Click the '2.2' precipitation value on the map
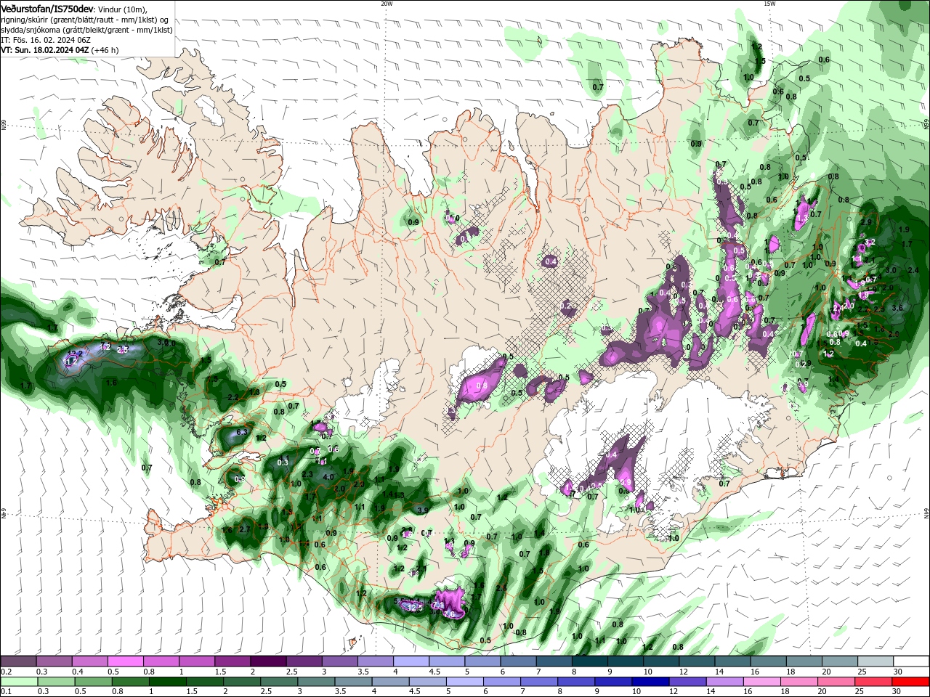The image size is (930, 697). click(x=232, y=398)
